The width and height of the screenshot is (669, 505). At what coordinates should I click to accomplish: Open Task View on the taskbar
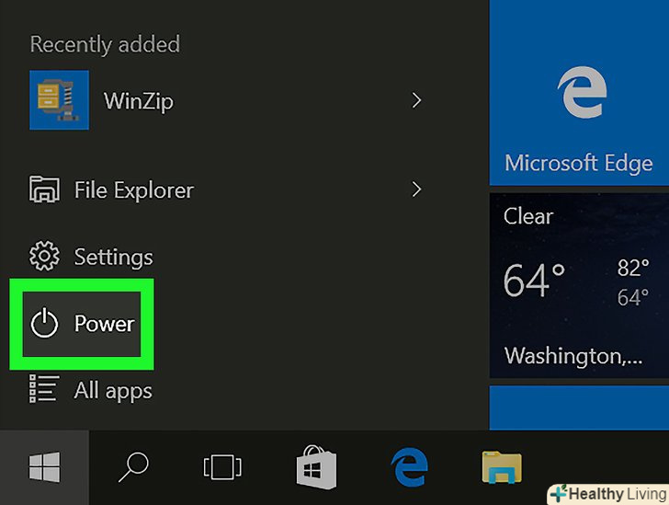pyautogui.click(x=222, y=467)
